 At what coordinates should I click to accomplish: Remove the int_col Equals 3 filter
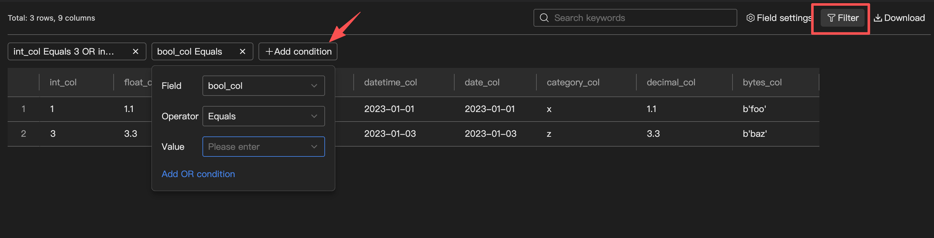coord(136,51)
